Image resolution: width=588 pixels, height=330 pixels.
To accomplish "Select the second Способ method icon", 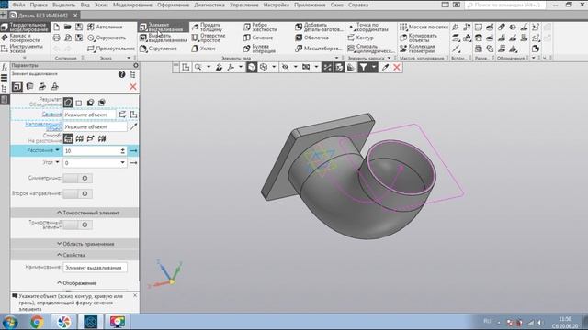I will [x=80, y=138].
